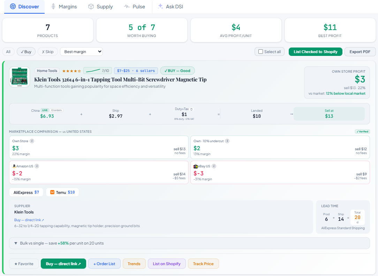378x276 pixels.
Task: Click the $7-$25 6 sellers badge
Action: 136,71
